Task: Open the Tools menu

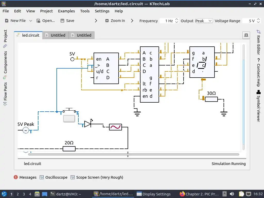Action: click(85, 11)
